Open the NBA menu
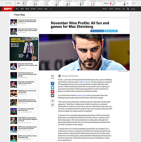 22,9
